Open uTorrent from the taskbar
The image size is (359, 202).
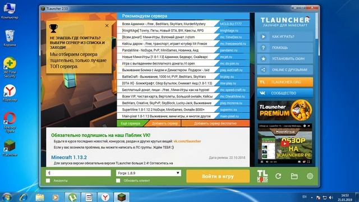[72, 197]
